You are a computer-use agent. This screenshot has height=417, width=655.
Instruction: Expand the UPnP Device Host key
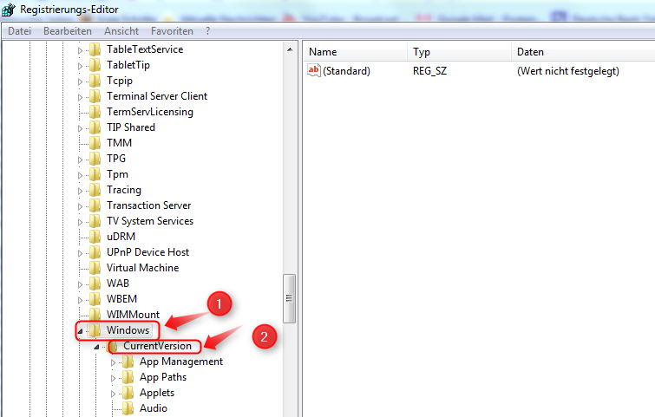pyautogui.click(x=80, y=253)
